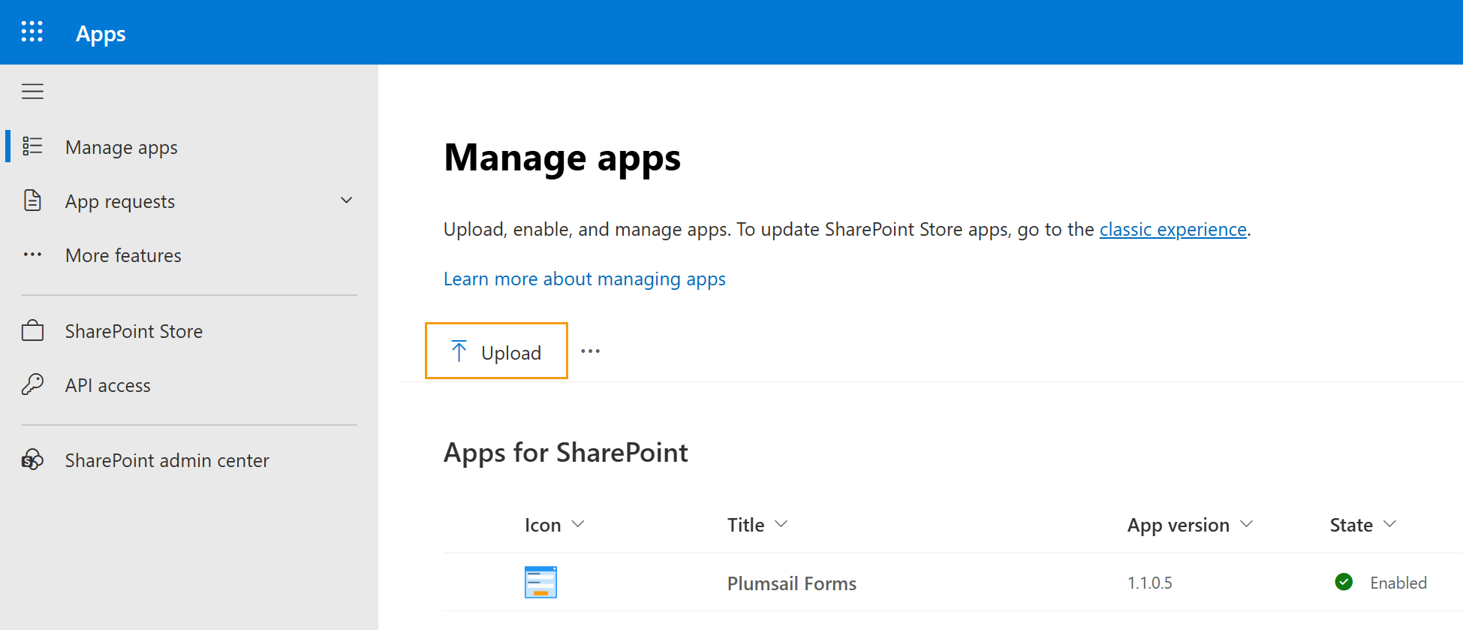Select Manage apps in the sidebar
Screen dimensions: 1463x630
[122, 147]
